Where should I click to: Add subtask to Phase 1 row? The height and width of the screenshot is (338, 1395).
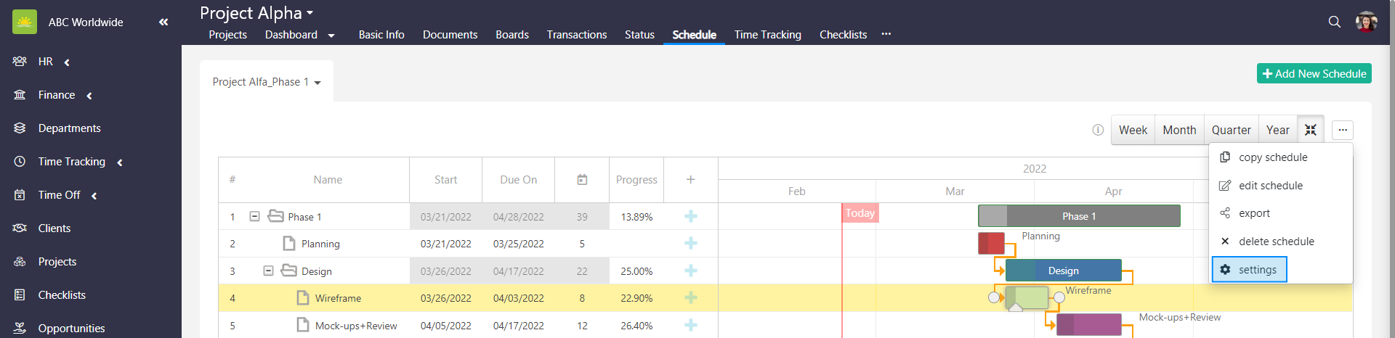(691, 216)
